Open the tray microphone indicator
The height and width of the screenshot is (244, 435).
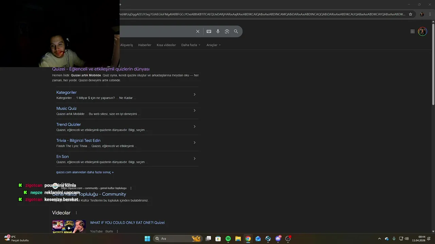tap(394, 239)
